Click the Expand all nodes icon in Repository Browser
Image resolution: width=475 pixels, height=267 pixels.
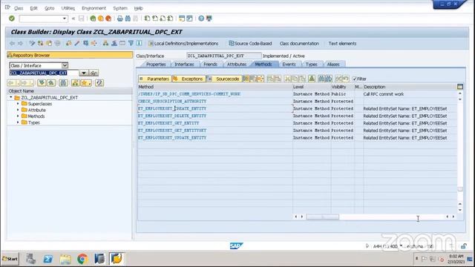coord(42,82)
